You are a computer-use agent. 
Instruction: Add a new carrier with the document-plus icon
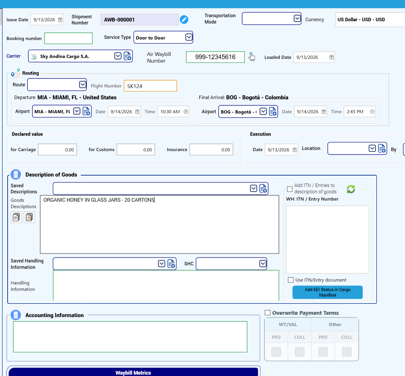[128, 56]
